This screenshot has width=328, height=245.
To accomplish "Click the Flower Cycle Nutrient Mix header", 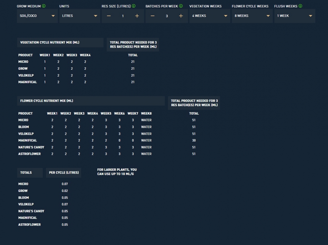I will click(91, 101).
